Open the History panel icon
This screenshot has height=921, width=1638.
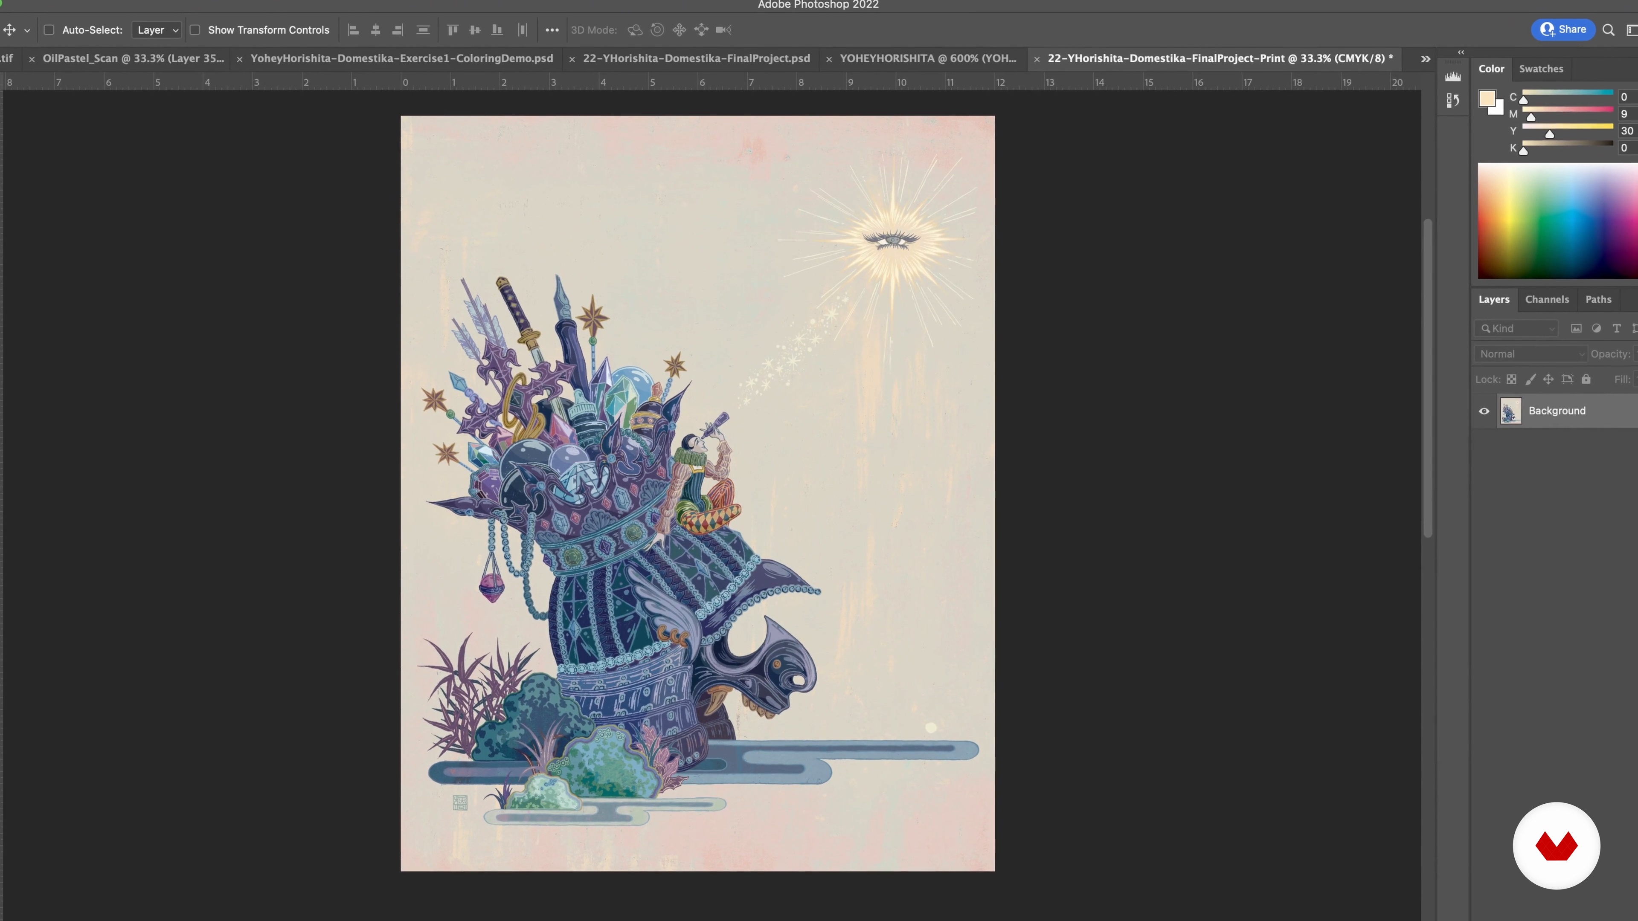1453,101
